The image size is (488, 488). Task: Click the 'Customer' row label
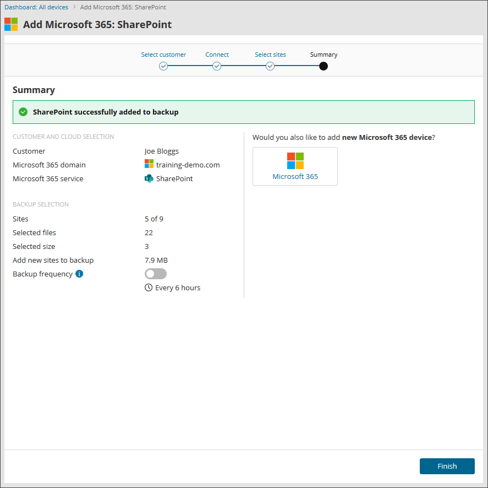[29, 151]
